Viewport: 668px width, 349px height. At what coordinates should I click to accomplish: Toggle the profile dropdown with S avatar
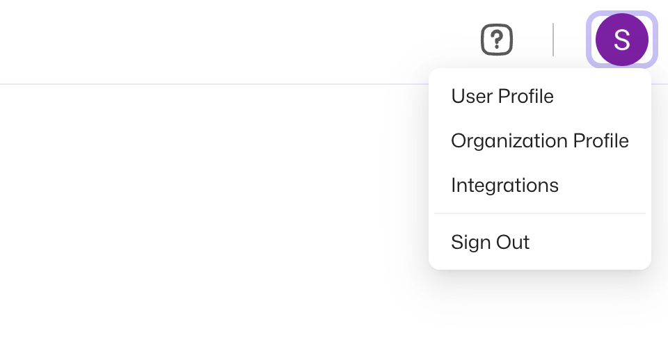(x=621, y=40)
